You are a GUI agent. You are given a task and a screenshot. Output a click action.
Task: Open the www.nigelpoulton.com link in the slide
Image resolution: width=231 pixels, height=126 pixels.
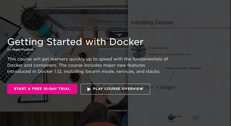tap(178, 54)
